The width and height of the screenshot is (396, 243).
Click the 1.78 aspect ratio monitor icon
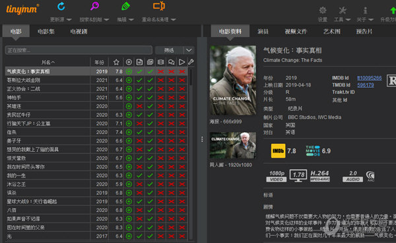298,176
